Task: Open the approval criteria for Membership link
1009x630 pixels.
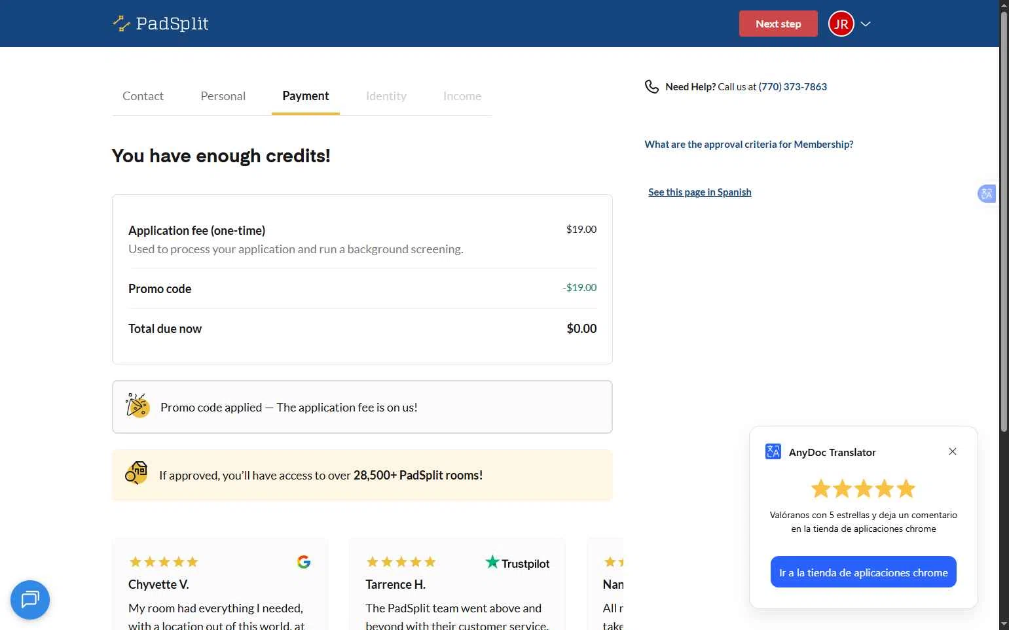Action: pos(748,145)
